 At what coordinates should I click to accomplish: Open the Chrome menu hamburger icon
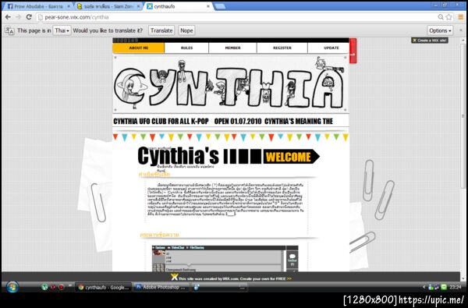[461, 17]
